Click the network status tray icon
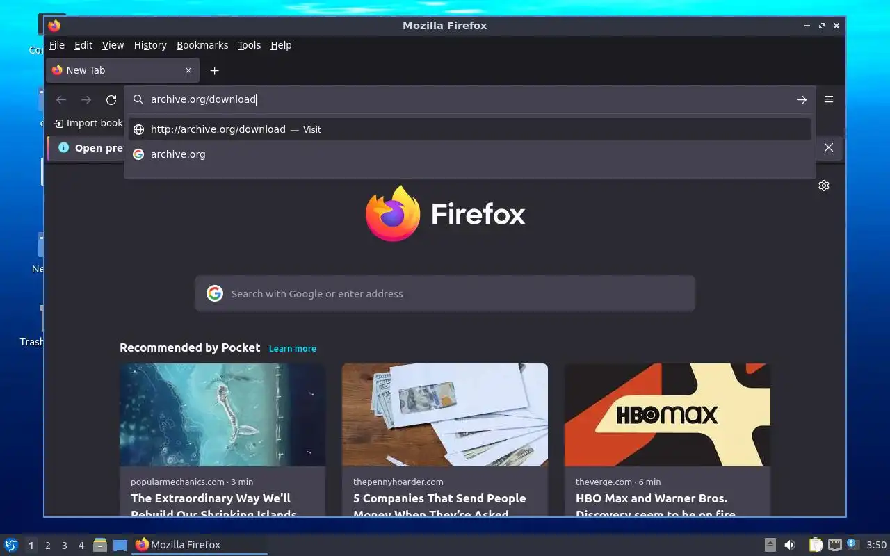Screen dimensions: 890x556 coord(835,545)
